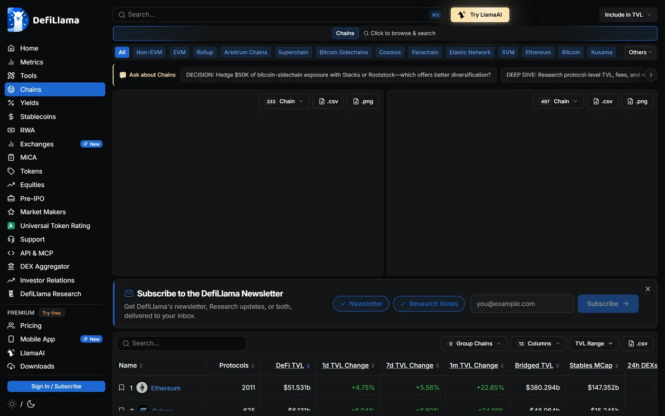Open the Pricing users icon
The width and height of the screenshot is (665, 416).
click(x=11, y=326)
